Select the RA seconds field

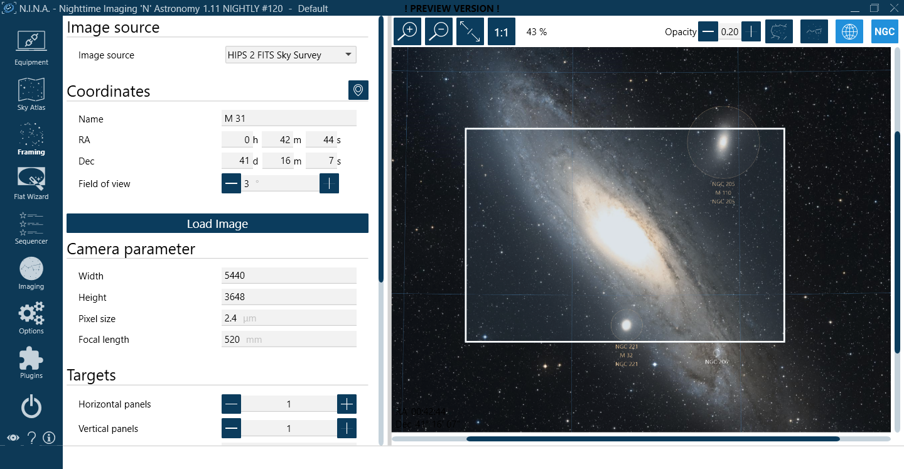click(x=320, y=140)
